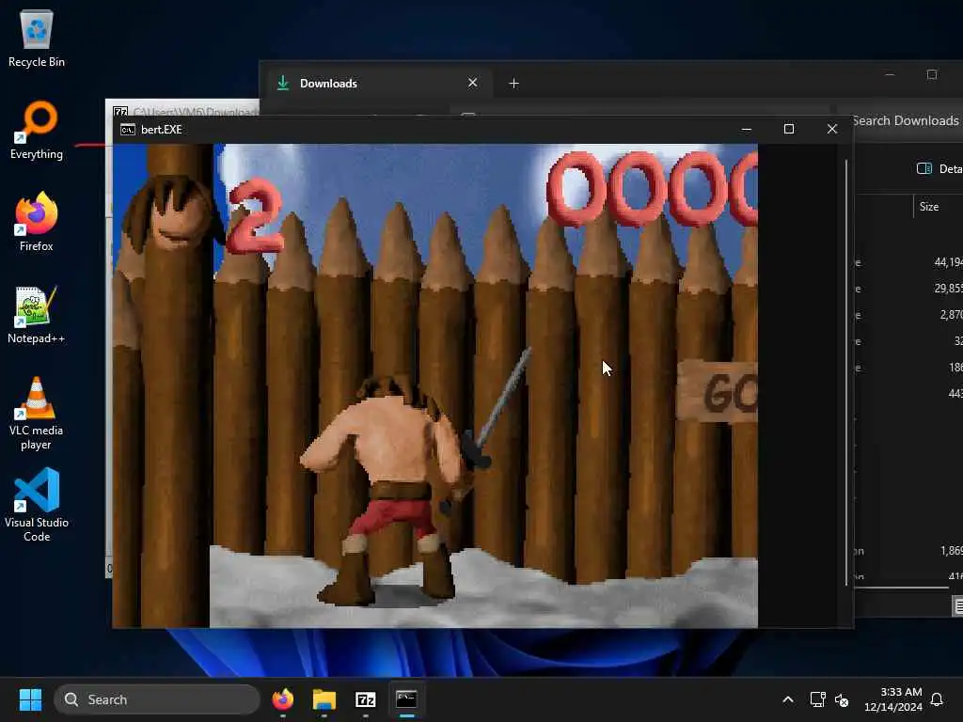
Task: Switch to 7-Zip in the taskbar
Action: pos(366,699)
